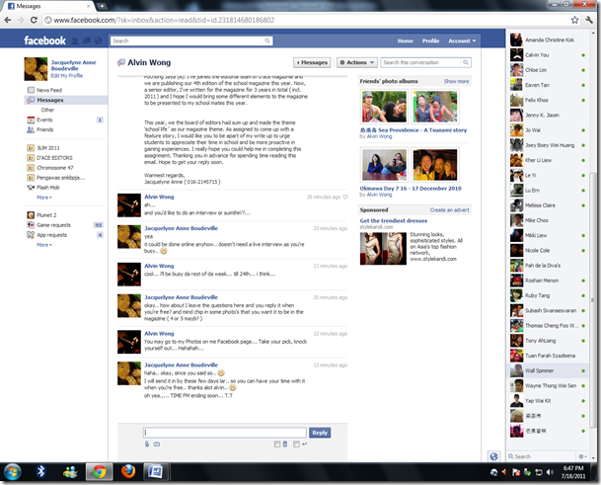Image resolution: width=601 pixels, height=485 pixels.
Task: Open the Account dropdown menu
Action: (462, 40)
